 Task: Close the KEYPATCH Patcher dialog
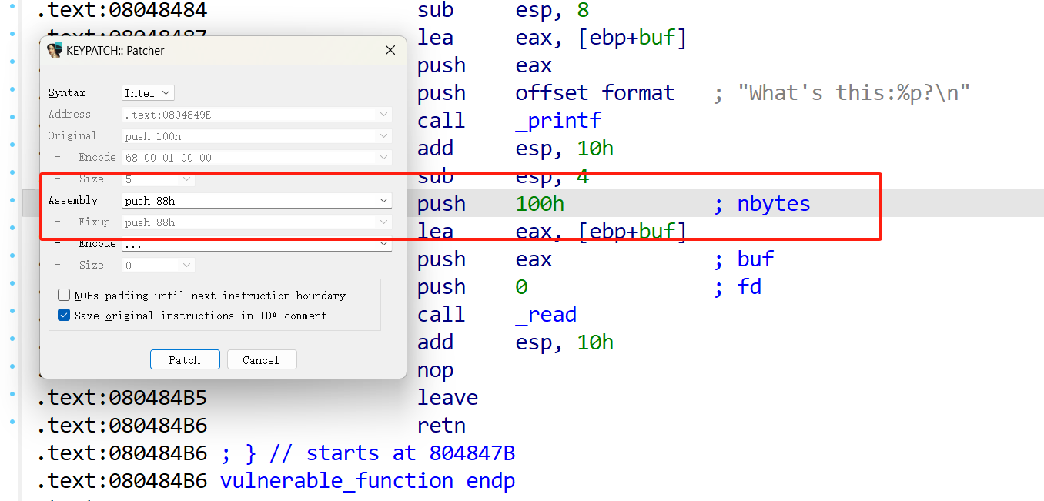(x=390, y=51)
